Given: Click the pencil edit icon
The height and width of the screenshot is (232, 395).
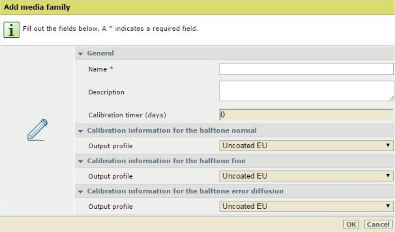Looking at the screenshot, I should [x=37, y=130].
